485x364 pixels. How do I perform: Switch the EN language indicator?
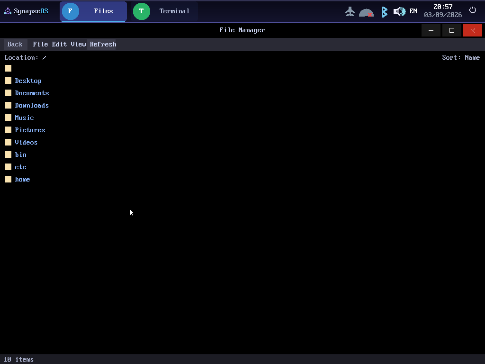coord(413,11)
